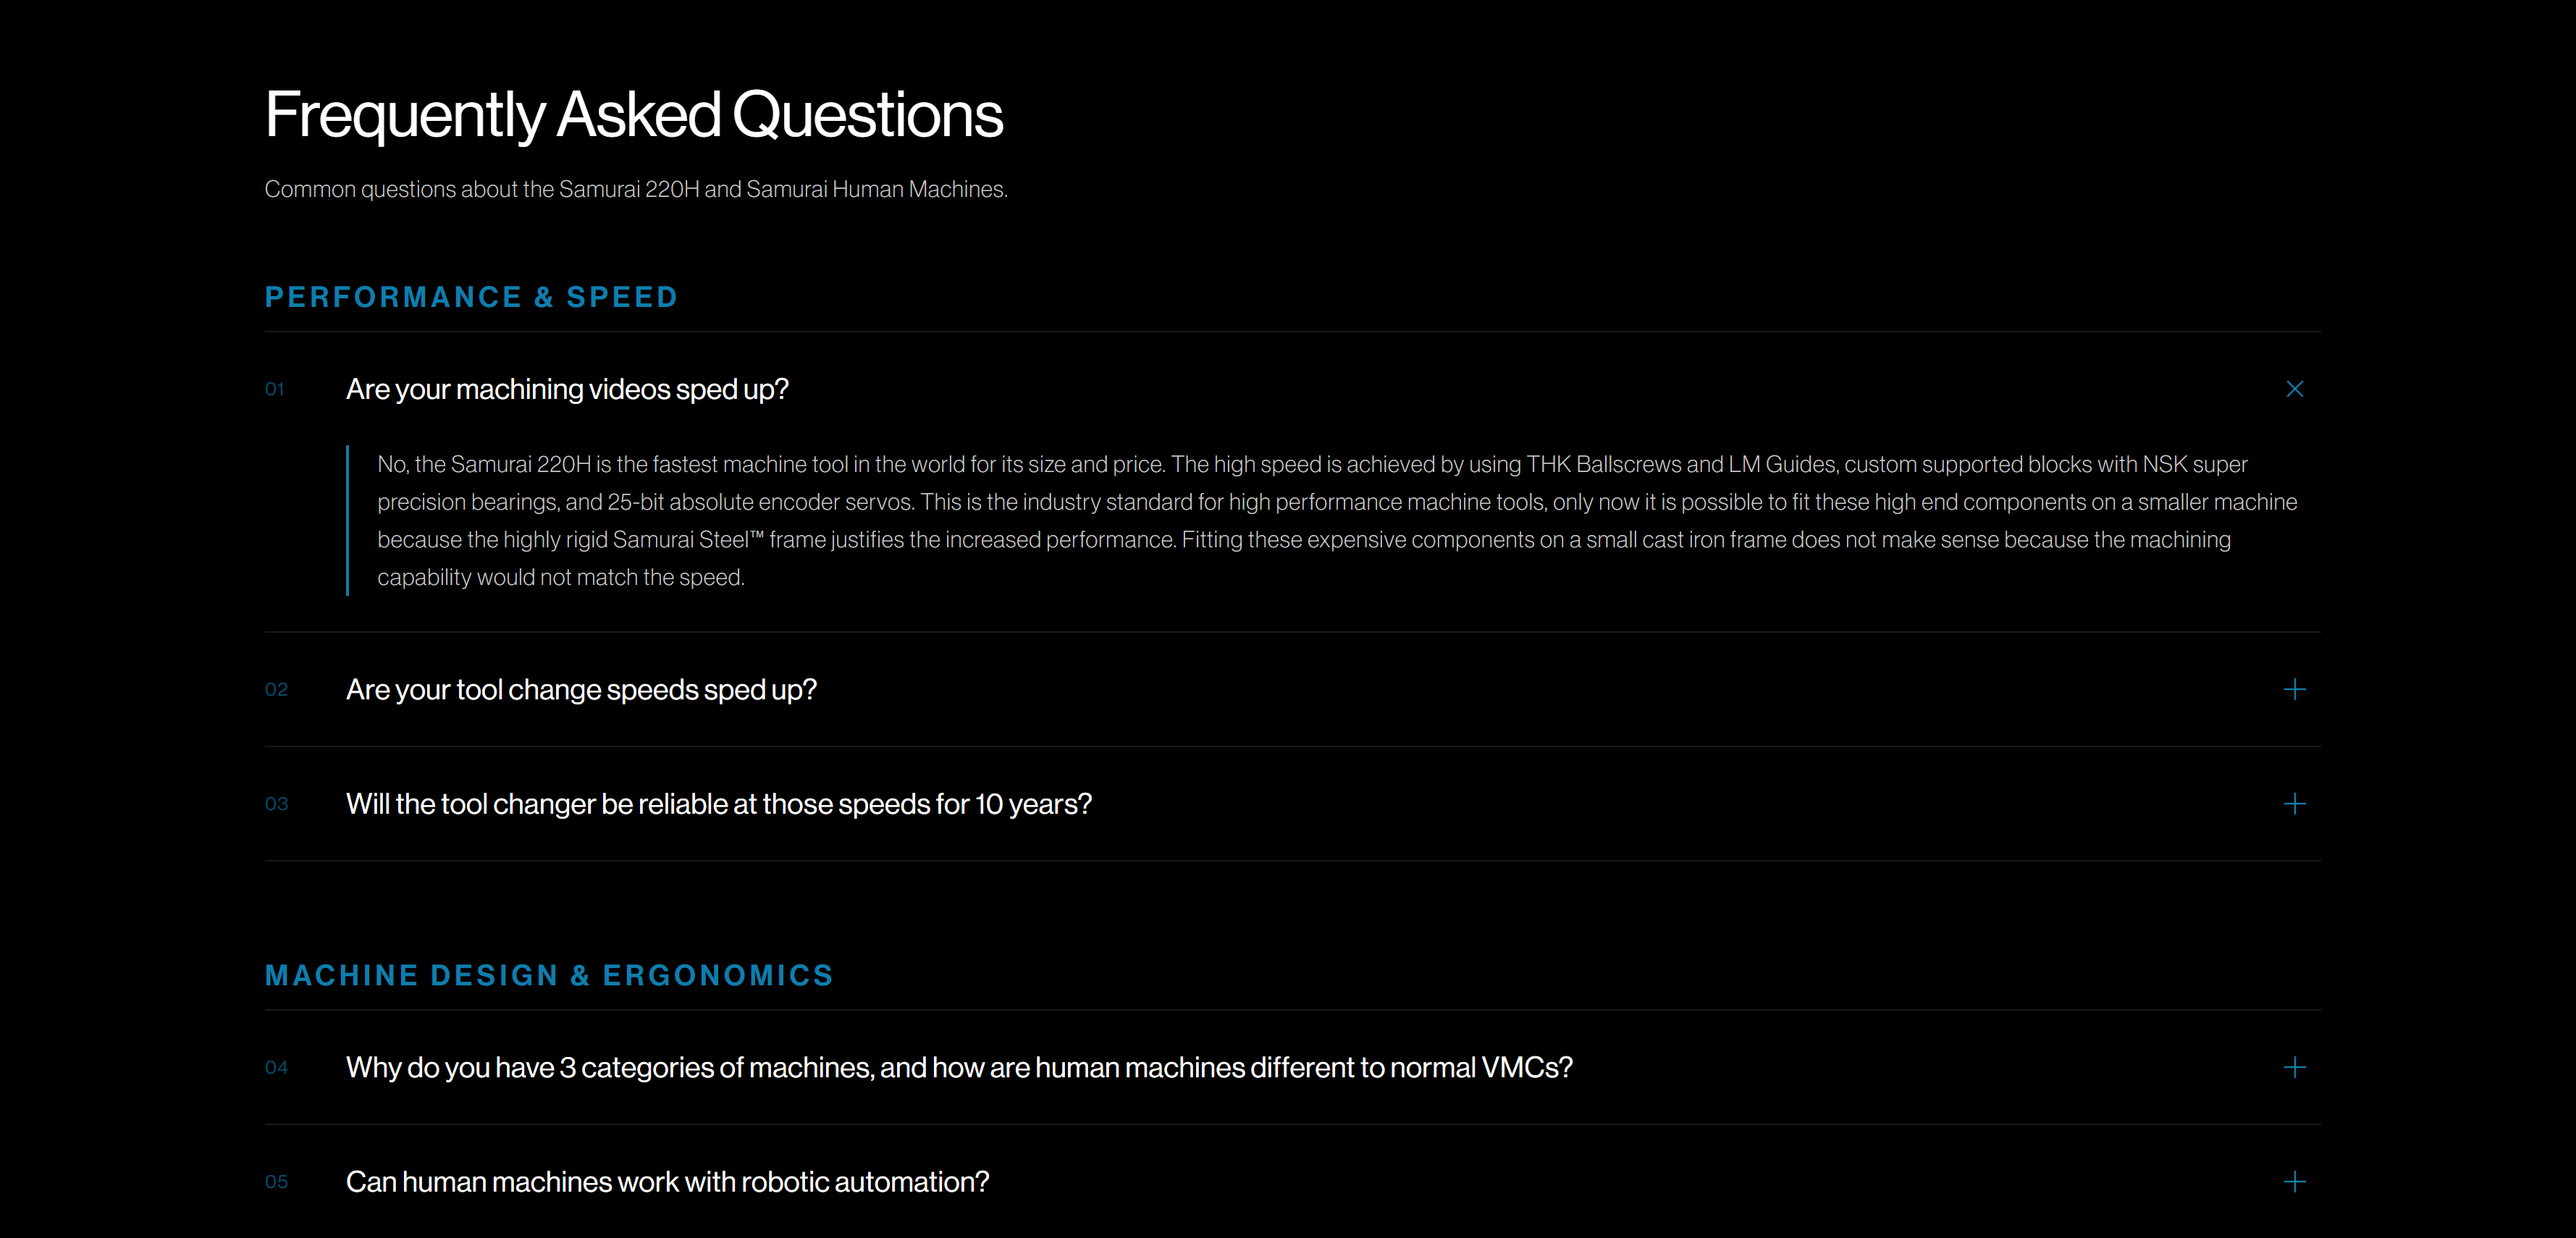Click the plus icon beside question 04
Viewport: 2576px width, 1238px height.
tap(2295, 1067)
